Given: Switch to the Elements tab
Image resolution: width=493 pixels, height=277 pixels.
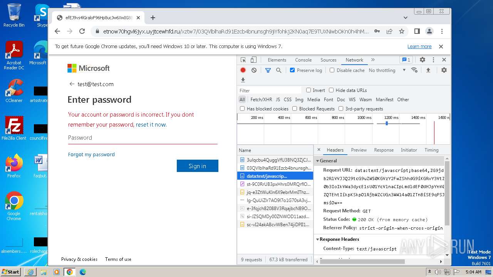Looking at the screenshot, I should [277, 60].
